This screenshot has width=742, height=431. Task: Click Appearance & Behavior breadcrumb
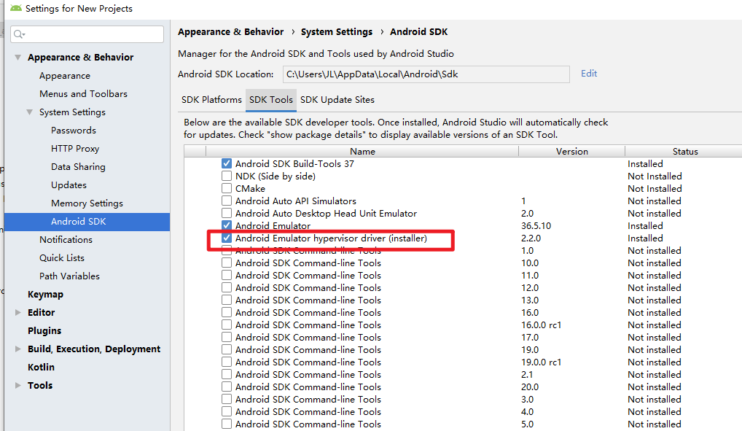pyautogui.click(x=231, y=32)
